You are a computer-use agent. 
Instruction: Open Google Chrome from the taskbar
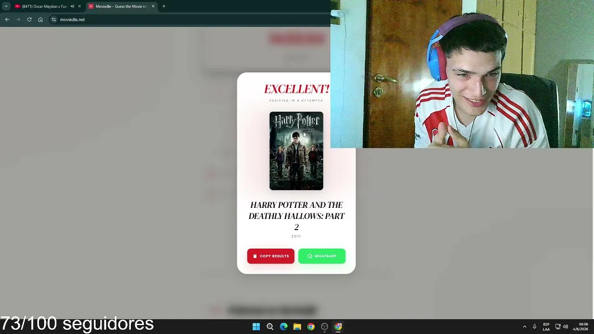click(x=311, y=327)
